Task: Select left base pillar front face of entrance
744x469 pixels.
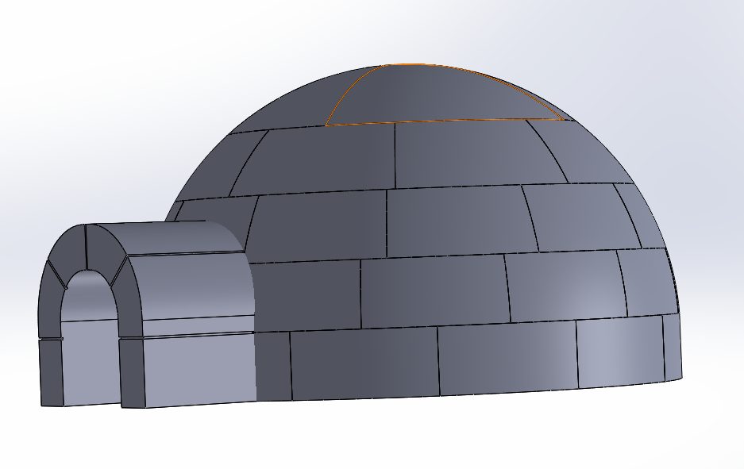Action: tap(51, 371)
